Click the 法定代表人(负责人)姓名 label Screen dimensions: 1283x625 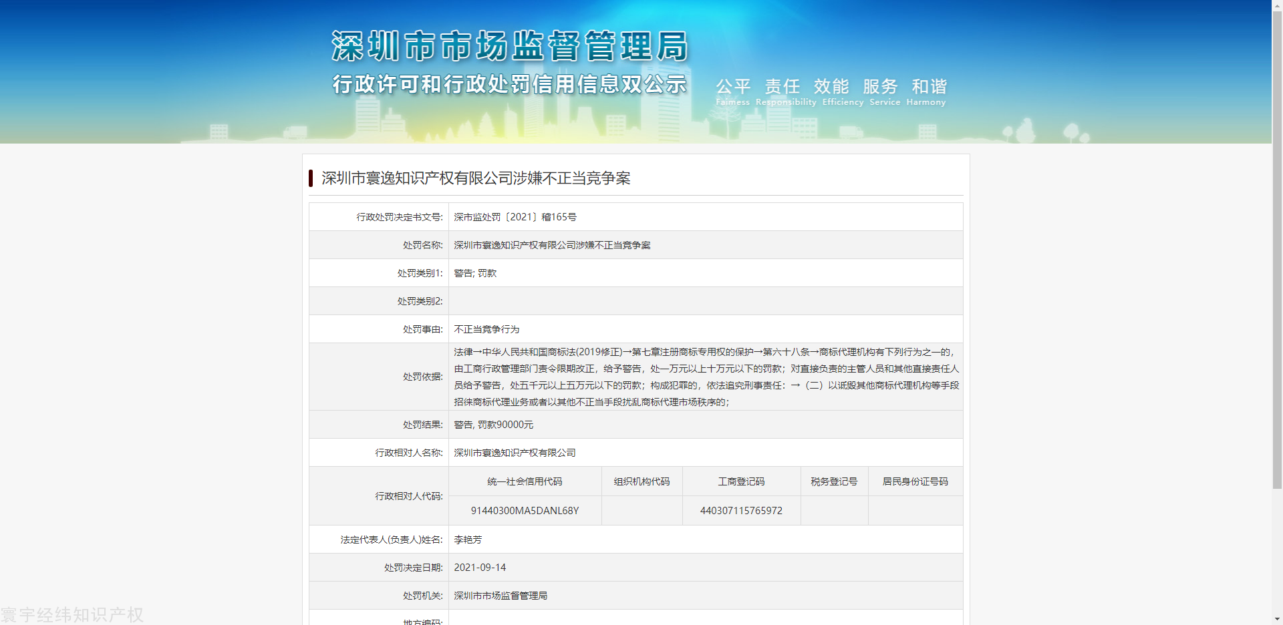tap(392, 540)
